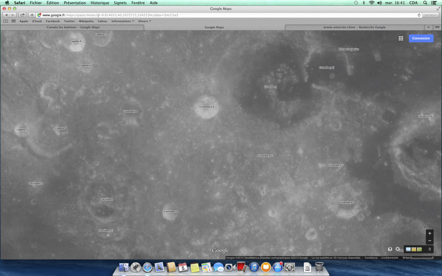Open a new Safari tab
This screenshot has width=442, height=276.
[429, 27]
